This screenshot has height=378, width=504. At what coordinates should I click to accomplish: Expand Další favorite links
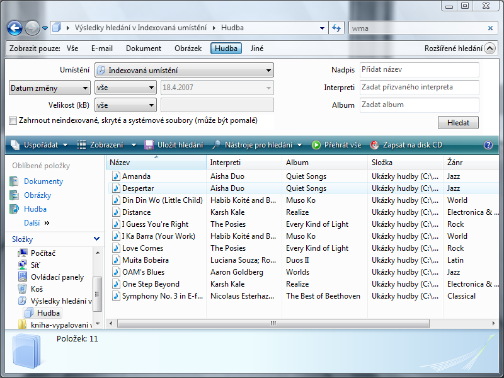37,223
